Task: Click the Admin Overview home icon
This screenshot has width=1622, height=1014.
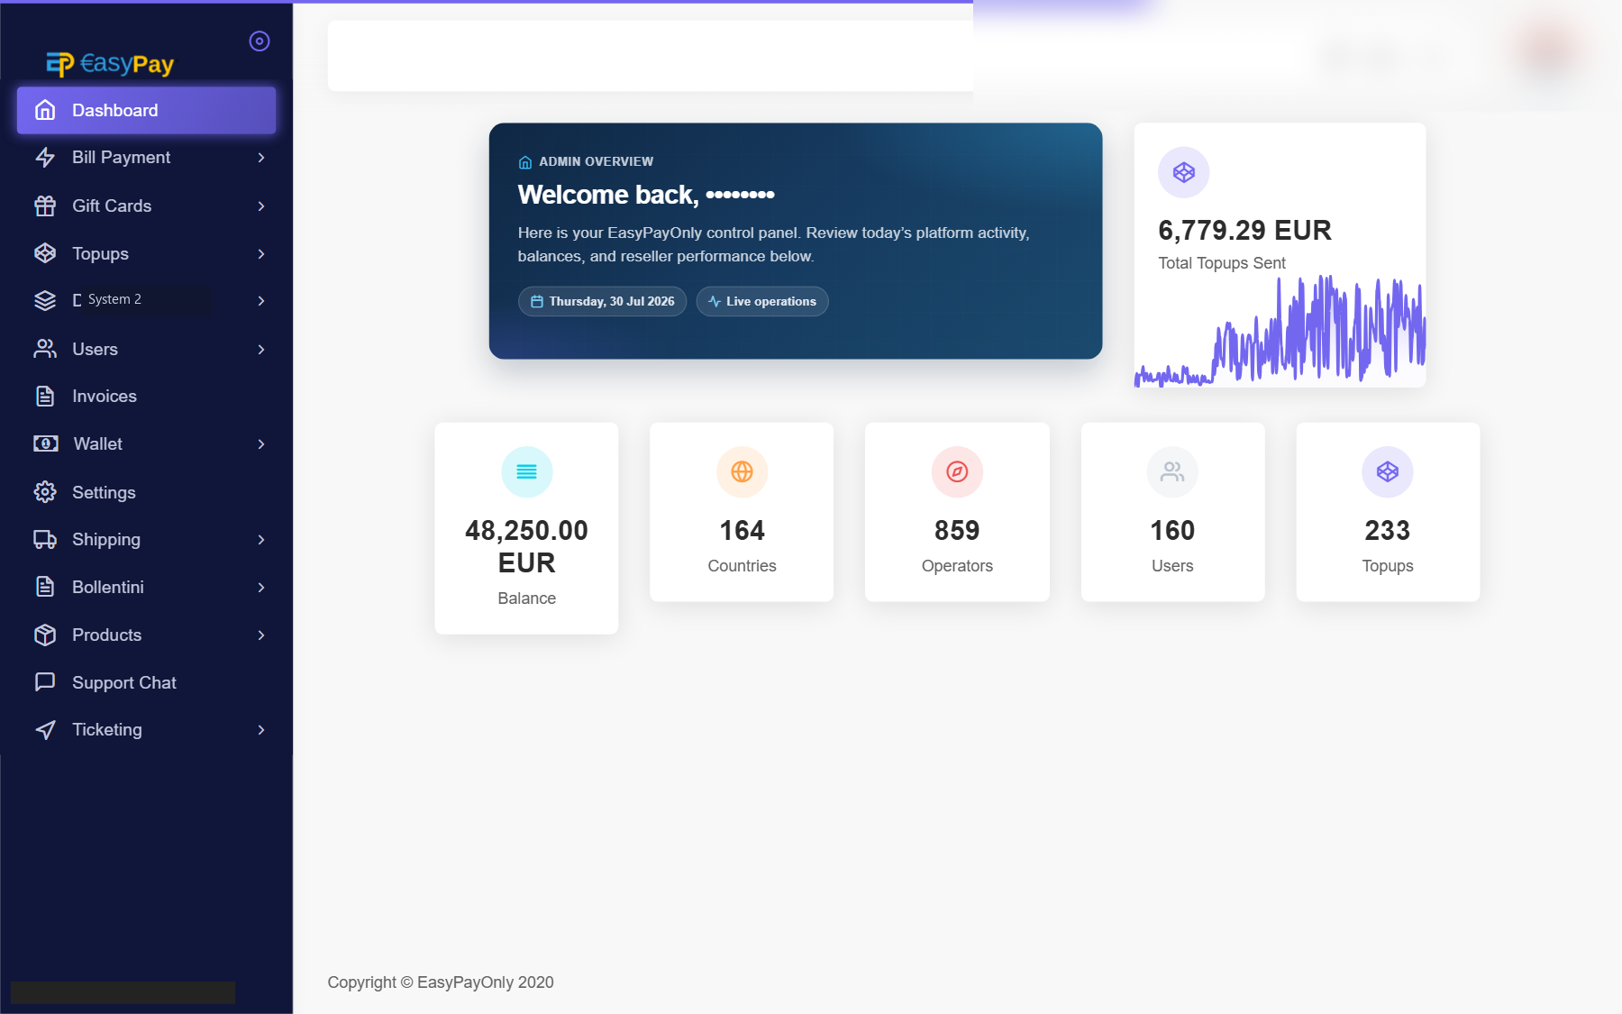Action: 525,162
